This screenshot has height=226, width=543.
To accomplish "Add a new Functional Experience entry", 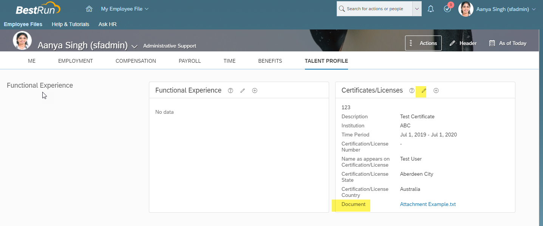I will (x=255, y=90).
